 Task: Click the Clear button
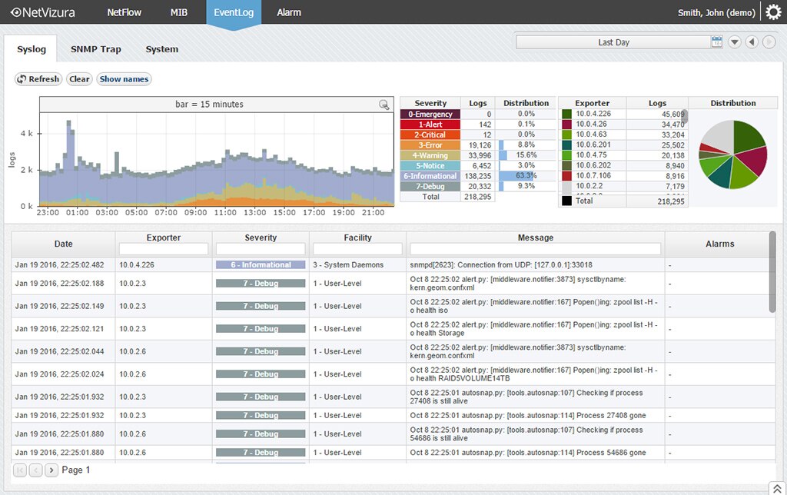pos(79,79)
